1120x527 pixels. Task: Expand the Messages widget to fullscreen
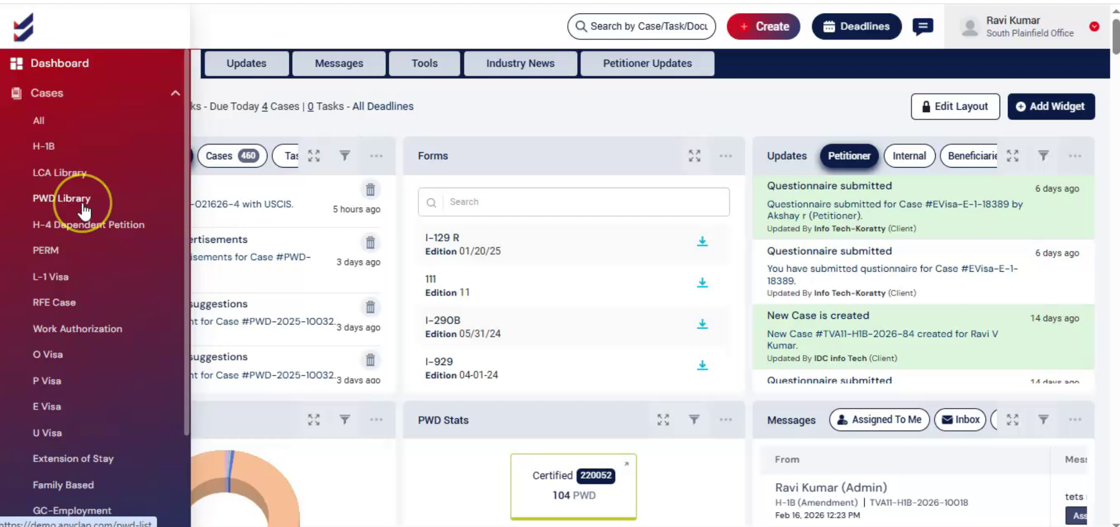pos(1012,420)
